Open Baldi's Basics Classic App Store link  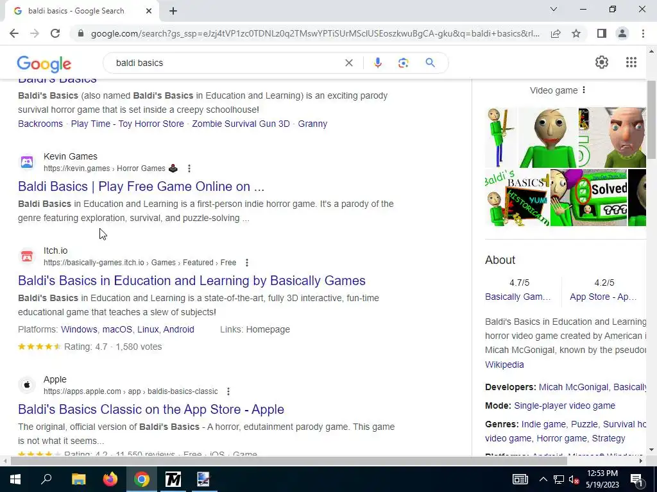click(x=151, y=409)
